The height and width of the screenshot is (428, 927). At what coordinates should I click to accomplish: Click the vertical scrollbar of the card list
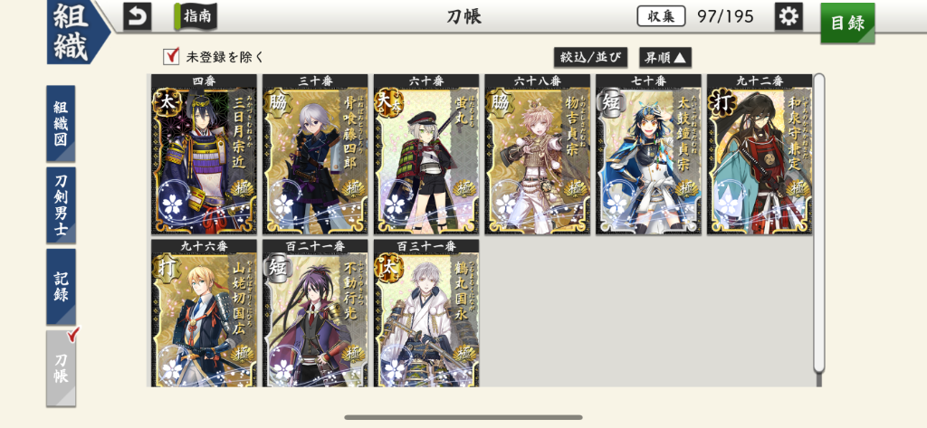(x=818, y=224)
